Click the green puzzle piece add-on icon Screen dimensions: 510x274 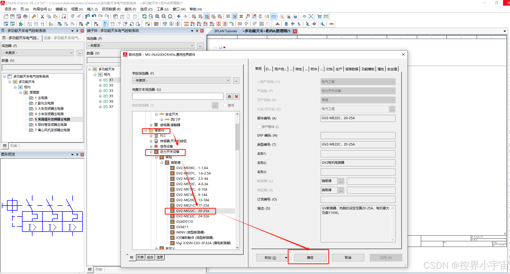(21, 24)
